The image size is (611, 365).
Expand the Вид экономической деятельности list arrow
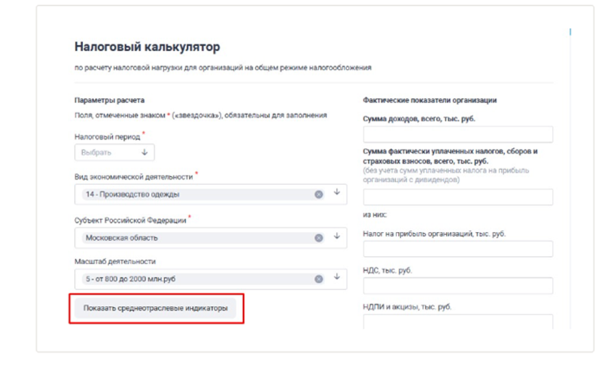[x=337, y=193]
